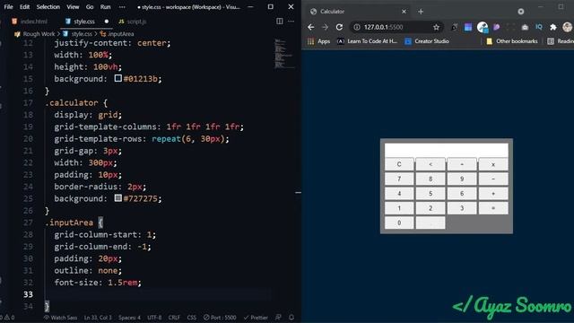Open the File menu

pos(8,7)
